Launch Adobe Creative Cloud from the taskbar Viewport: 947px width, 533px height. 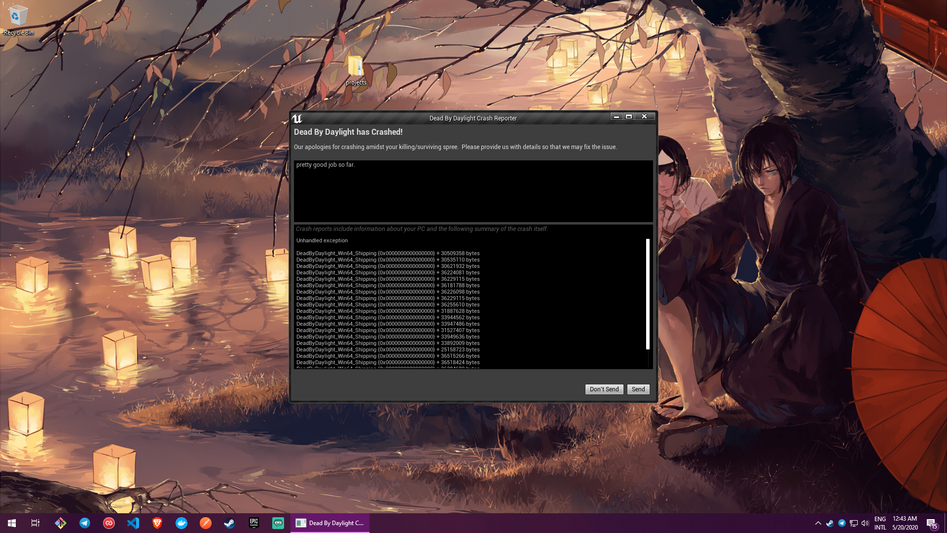[109, 523]
